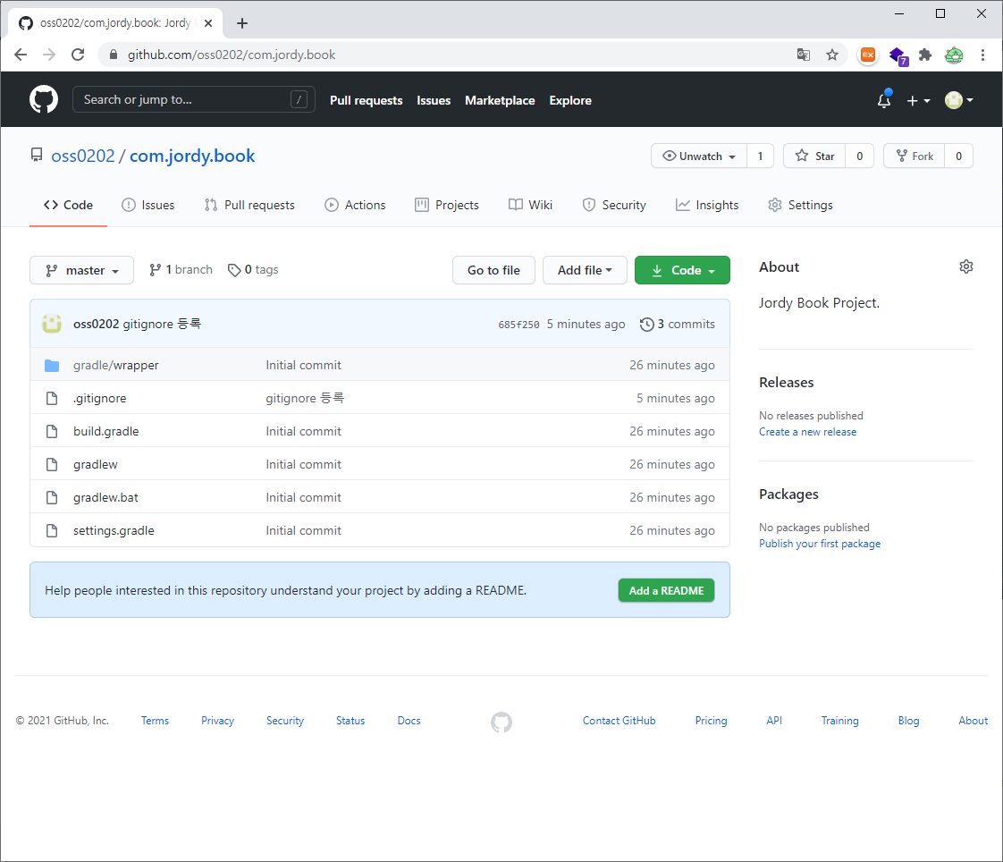The height and width of the screenshot is (862, 1003).
Task: Click the file icon next to gradlew
Action: [x=52, y=465]
